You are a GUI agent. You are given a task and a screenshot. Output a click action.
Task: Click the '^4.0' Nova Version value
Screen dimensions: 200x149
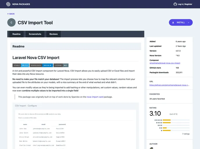[x=178, y=56]
